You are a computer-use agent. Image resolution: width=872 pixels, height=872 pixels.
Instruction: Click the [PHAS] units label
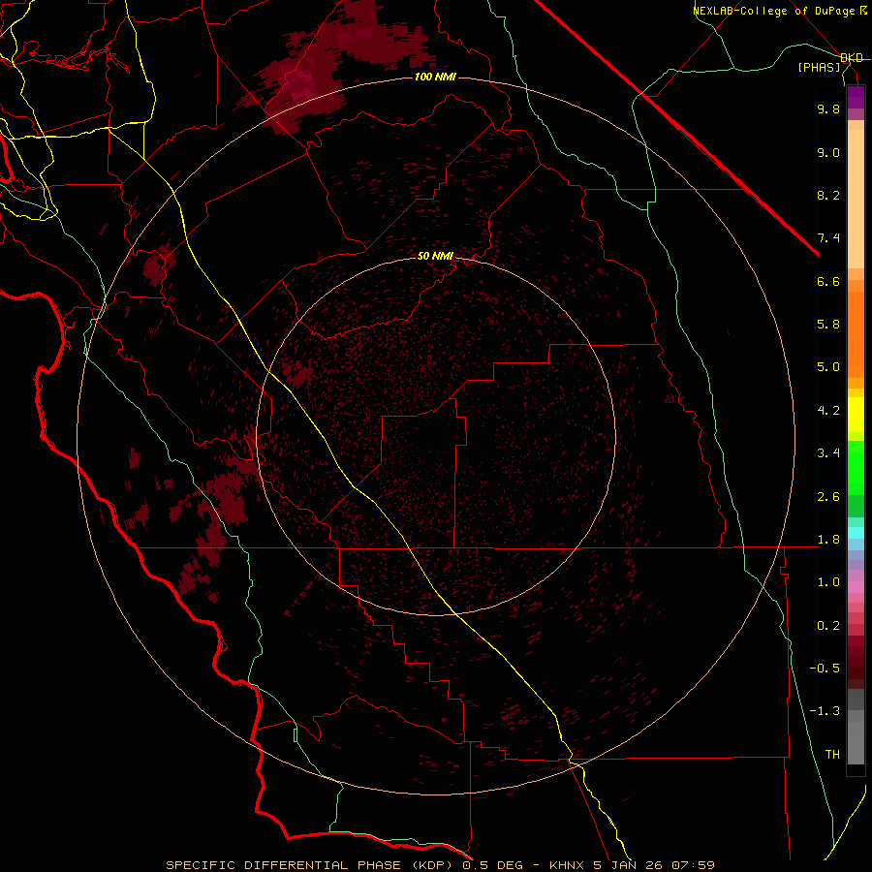coord(819,67)
